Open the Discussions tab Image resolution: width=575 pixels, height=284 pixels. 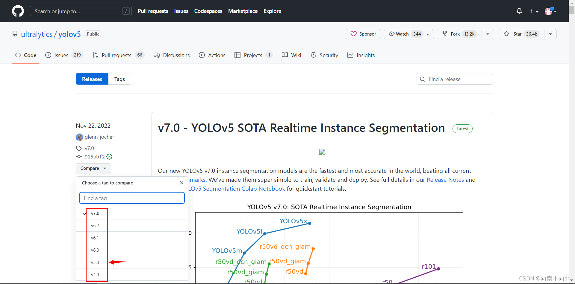click(172, 55)
